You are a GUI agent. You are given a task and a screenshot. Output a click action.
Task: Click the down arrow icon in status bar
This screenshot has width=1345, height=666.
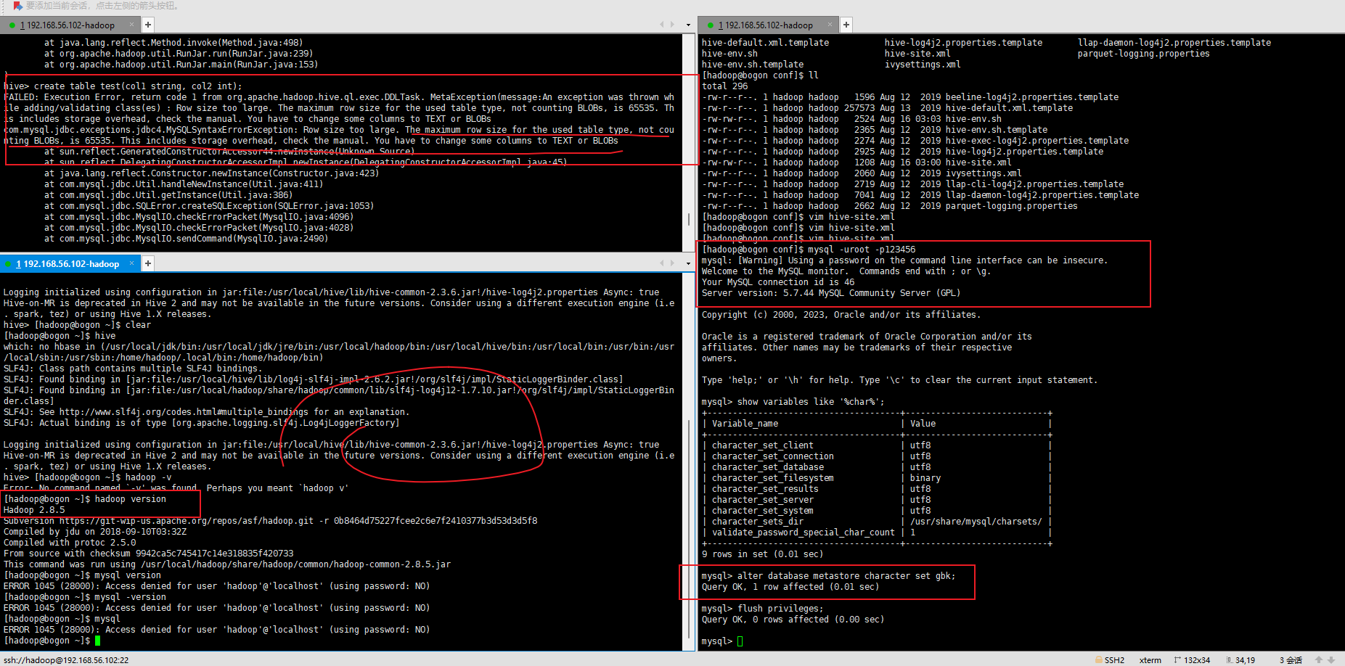click(x=1331, y=660)
